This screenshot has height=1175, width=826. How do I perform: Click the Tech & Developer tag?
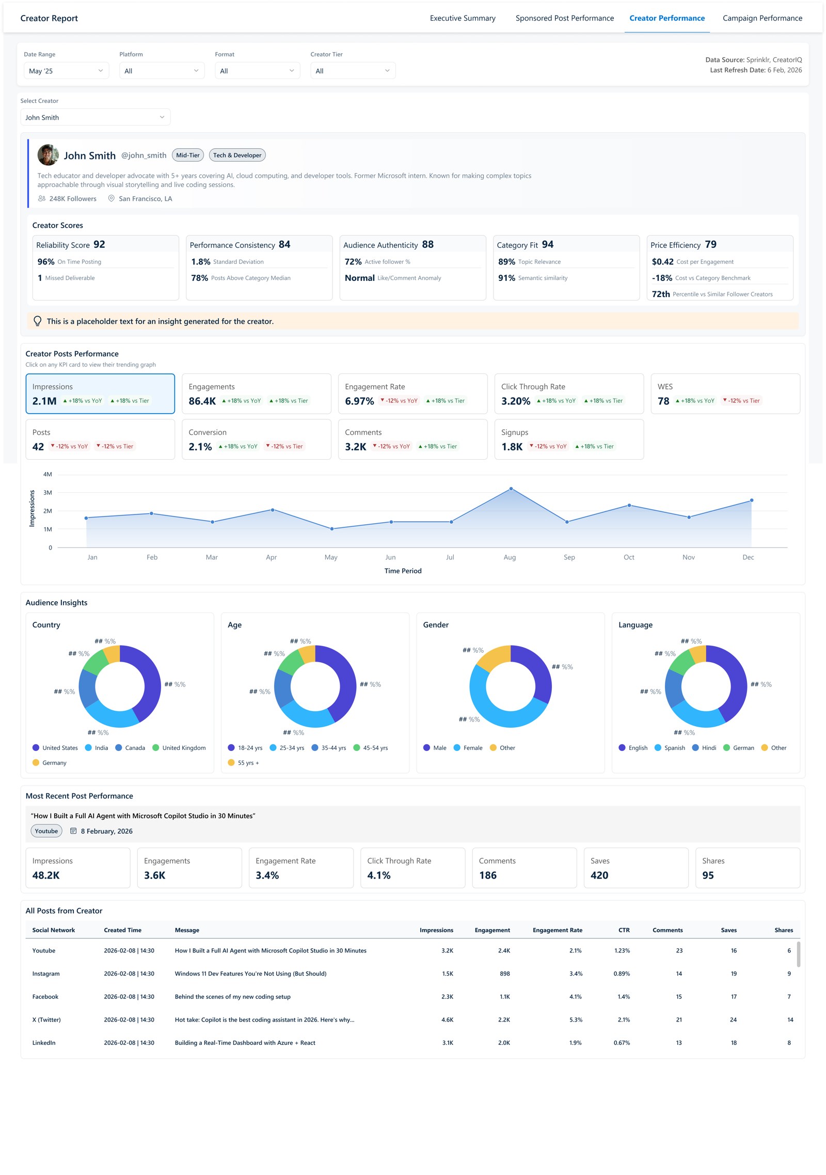(x=237, y=155)
